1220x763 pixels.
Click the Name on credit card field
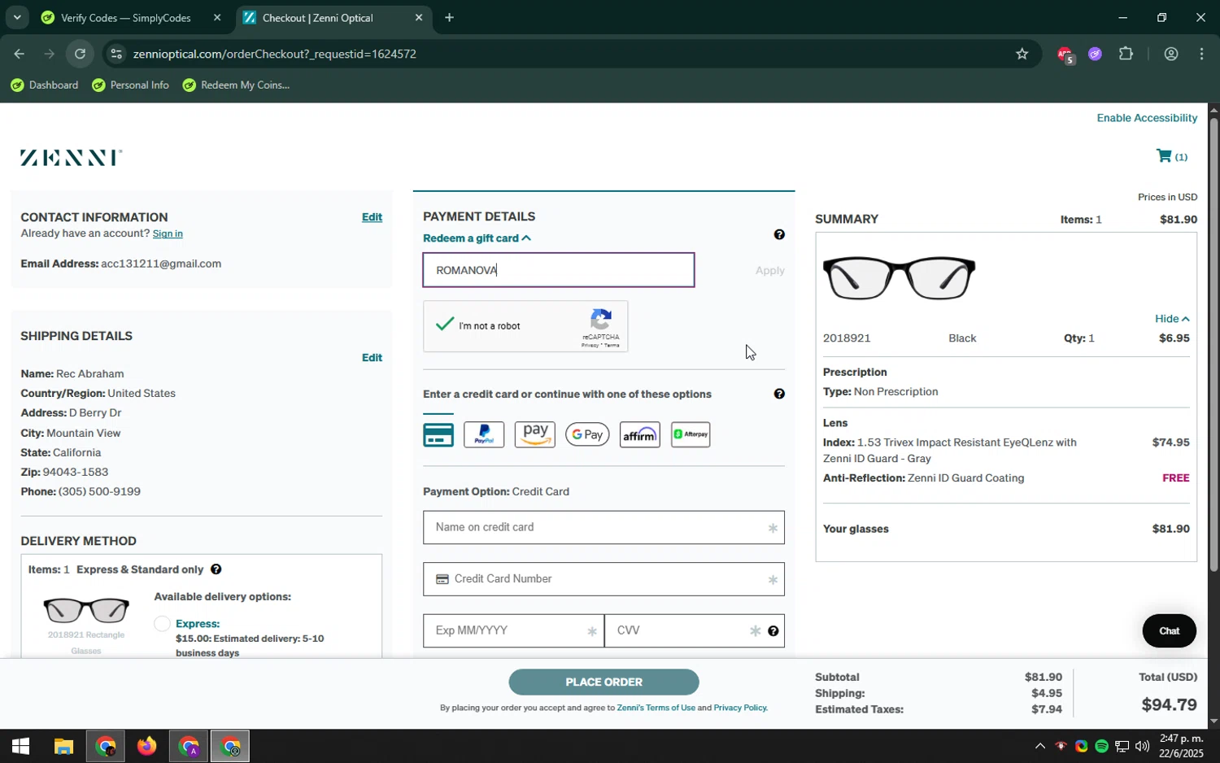pyautogui.click(x=603, y=527)
